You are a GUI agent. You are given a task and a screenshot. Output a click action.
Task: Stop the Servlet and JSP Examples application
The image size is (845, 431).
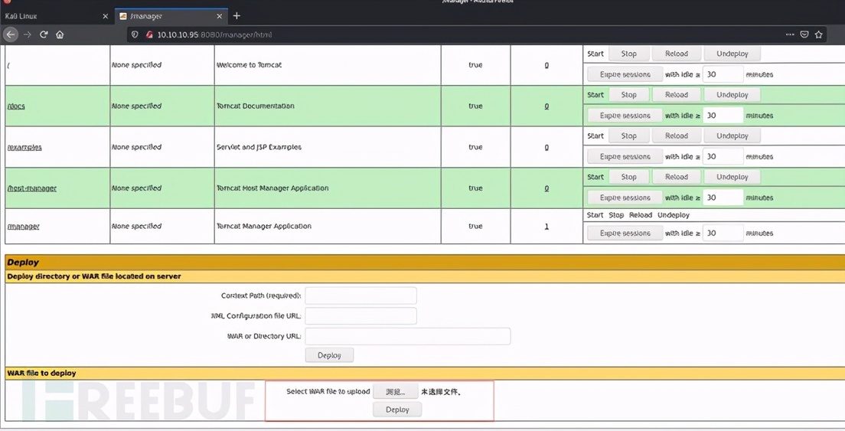[x=628, y=136]
